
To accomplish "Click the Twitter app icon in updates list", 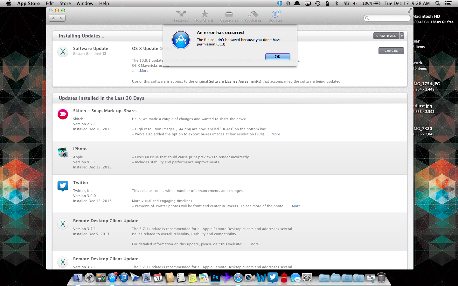I will (63, 186).
